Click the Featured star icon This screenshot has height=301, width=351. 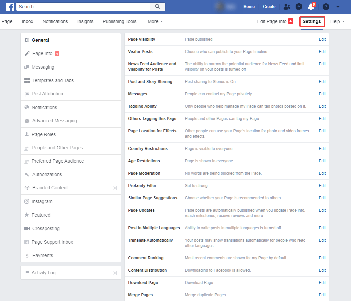[27, 215]
